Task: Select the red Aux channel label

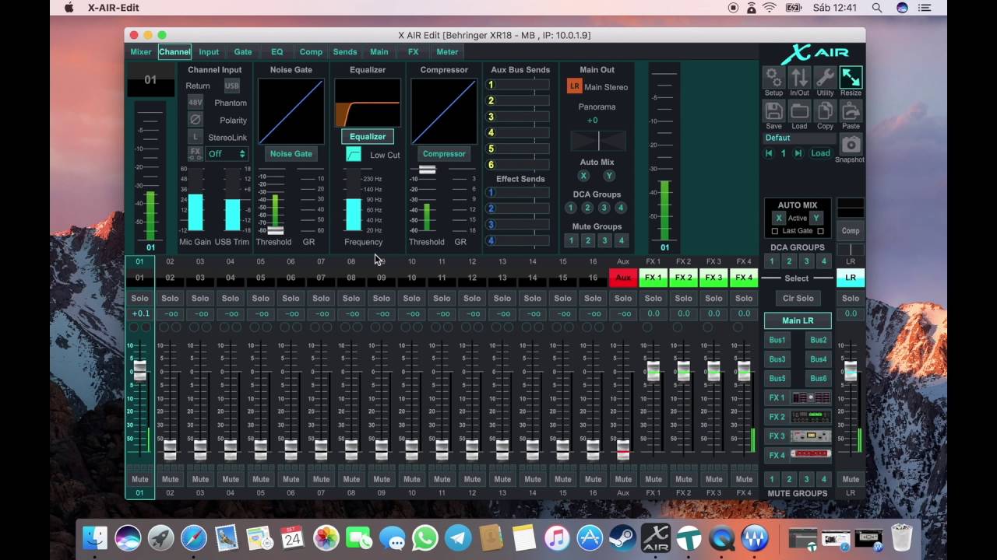Action: (x=623, y=278)
